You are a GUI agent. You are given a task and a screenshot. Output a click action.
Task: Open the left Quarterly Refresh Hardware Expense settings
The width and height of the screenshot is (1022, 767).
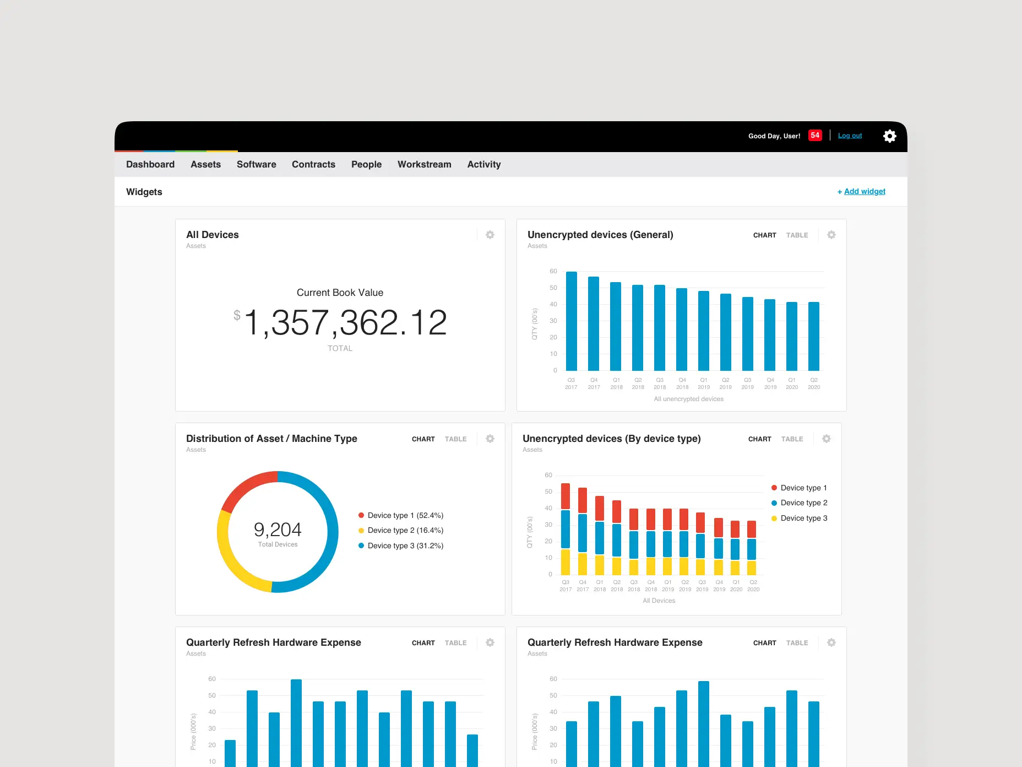click(490, 642)
